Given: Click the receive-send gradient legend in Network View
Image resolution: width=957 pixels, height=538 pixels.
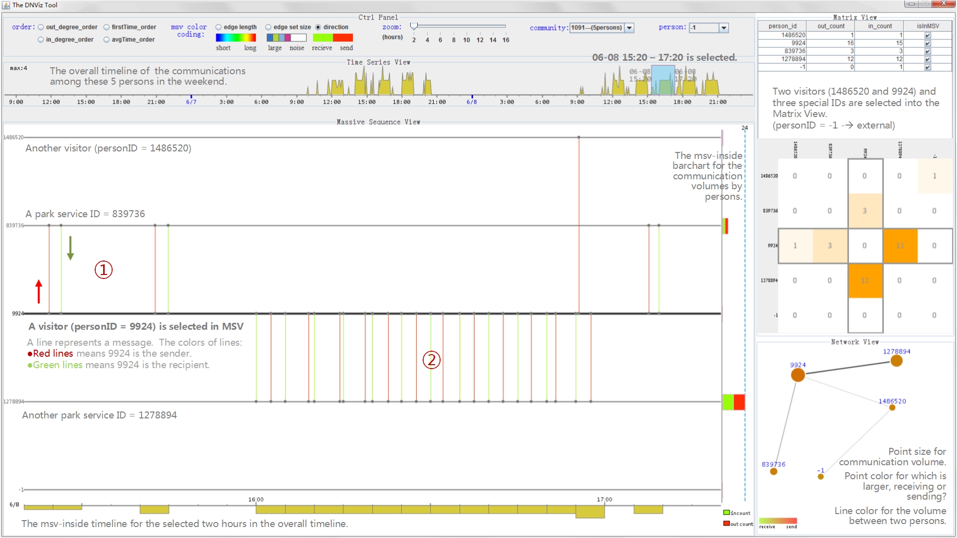Looking at the screenshot, I should [778, 521].
